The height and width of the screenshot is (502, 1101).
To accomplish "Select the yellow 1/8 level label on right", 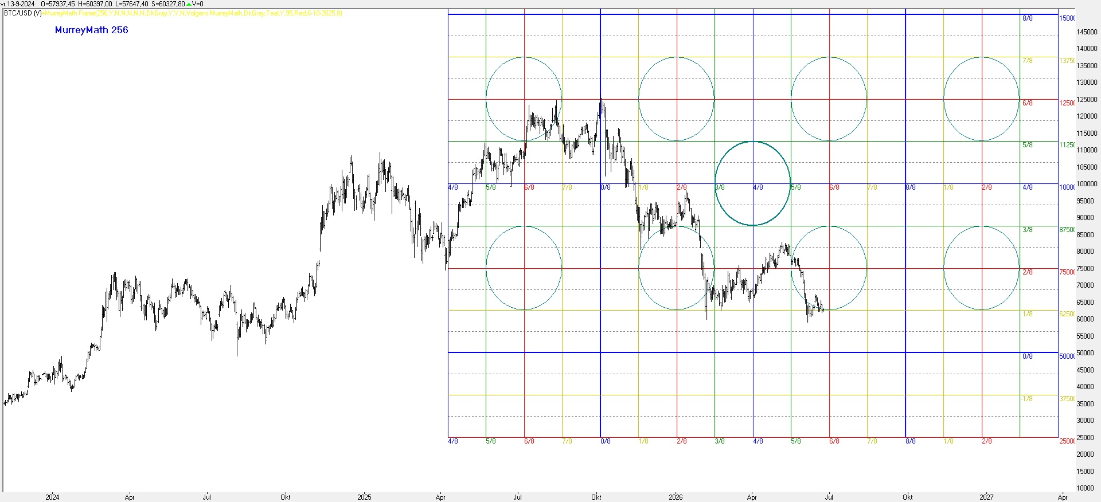I will tap(1028, 314).
